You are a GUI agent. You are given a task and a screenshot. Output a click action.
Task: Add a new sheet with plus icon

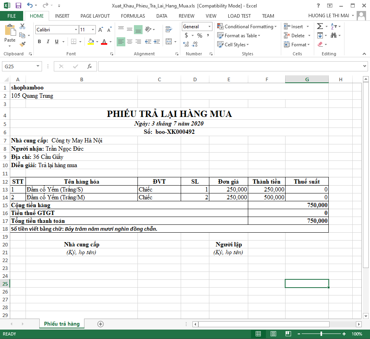coord(100,324)
